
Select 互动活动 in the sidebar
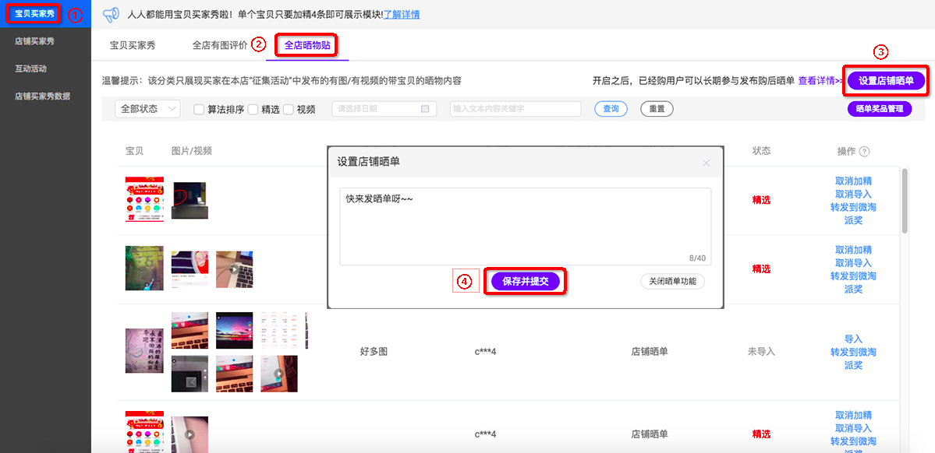[31, 68]
